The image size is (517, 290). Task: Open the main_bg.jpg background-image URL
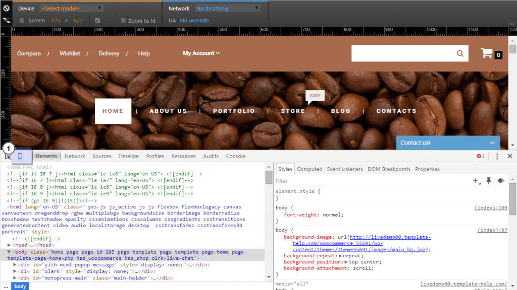pos(361,243)
